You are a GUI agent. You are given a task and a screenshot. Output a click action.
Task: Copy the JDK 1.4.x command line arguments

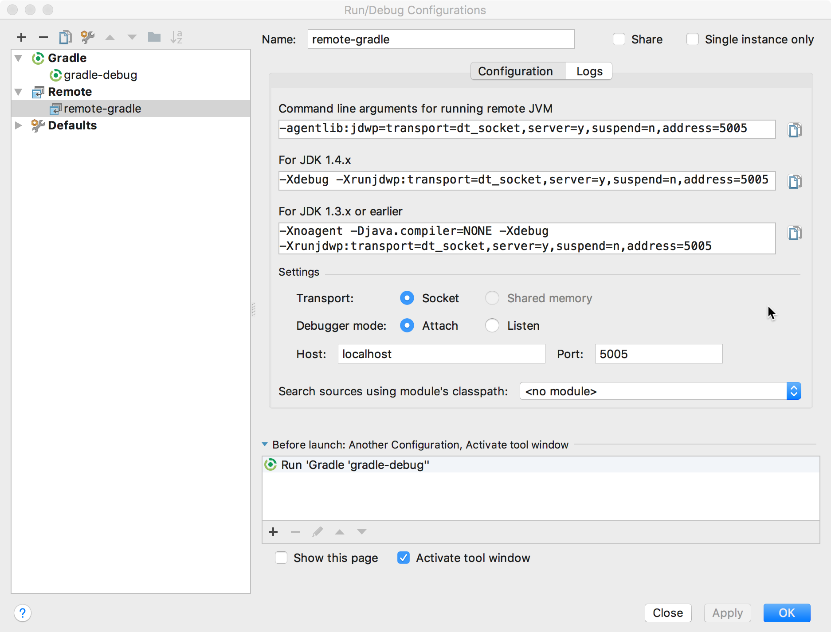[795, 181]
